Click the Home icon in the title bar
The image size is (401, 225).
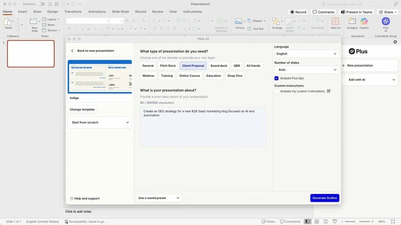[50, 4]
